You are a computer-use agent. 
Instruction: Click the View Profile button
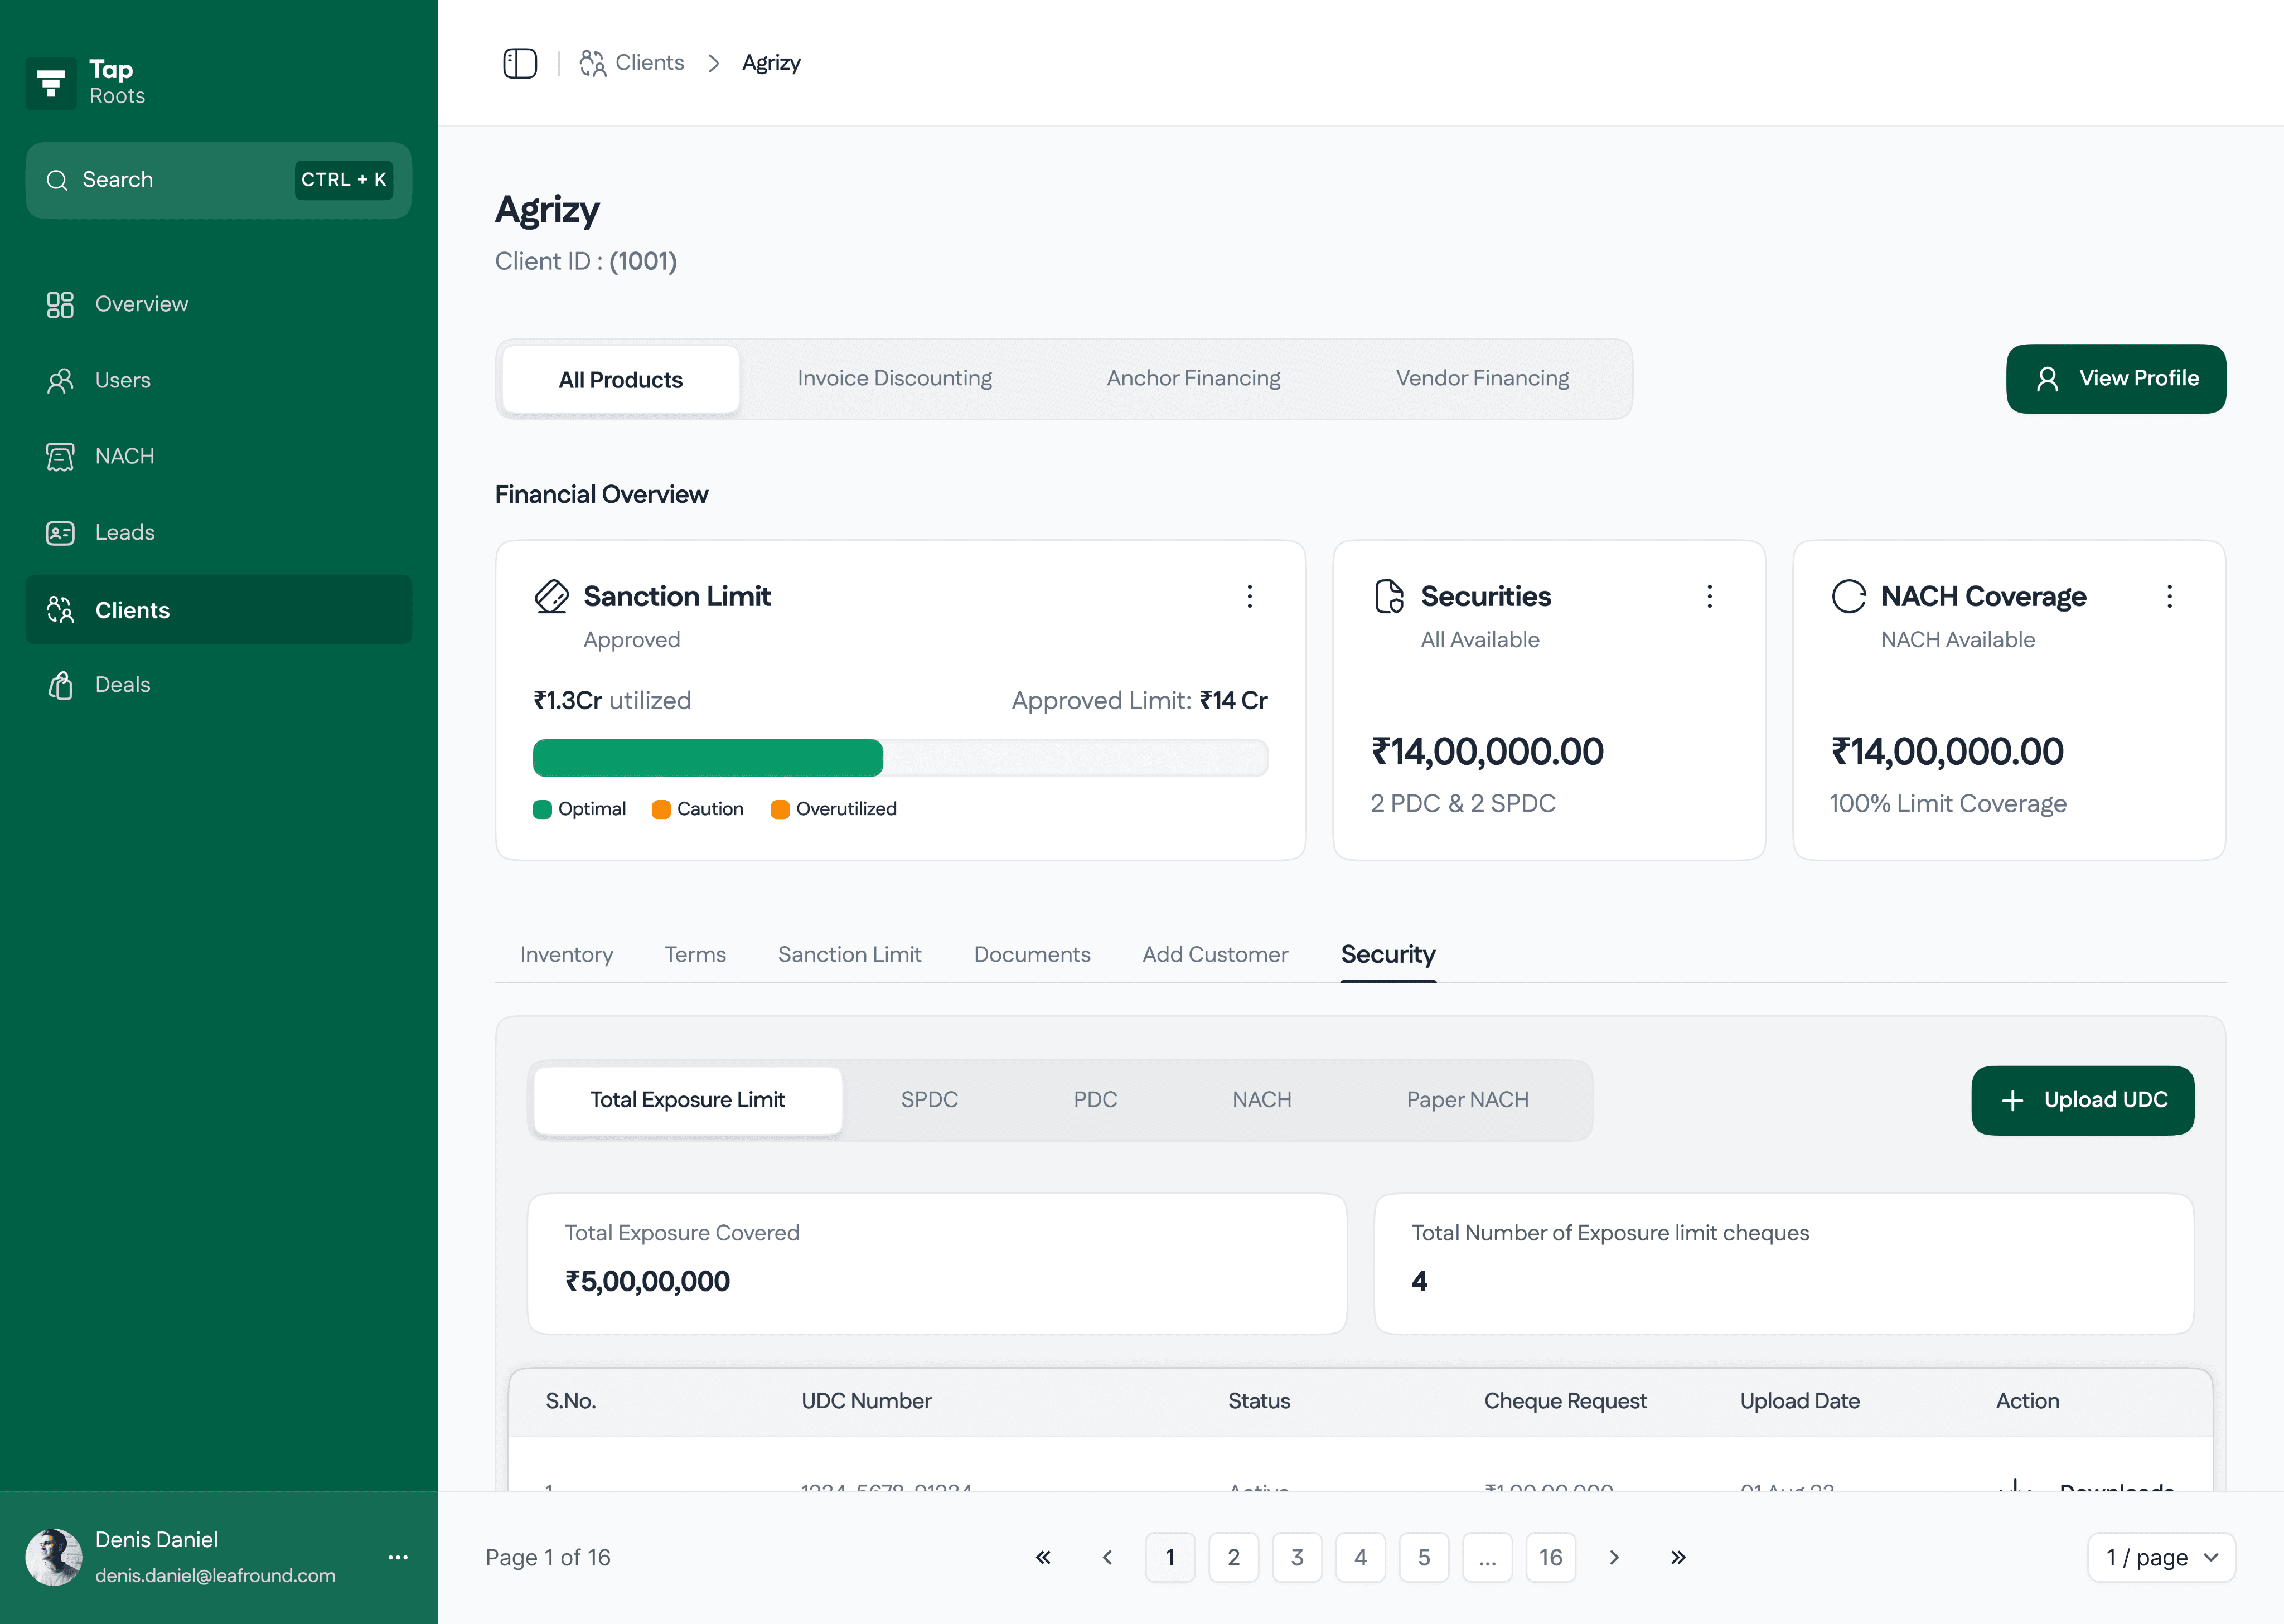[2116, 378]
